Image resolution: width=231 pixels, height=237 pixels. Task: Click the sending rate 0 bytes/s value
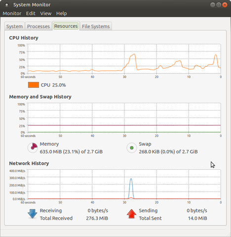coord(197,210)
